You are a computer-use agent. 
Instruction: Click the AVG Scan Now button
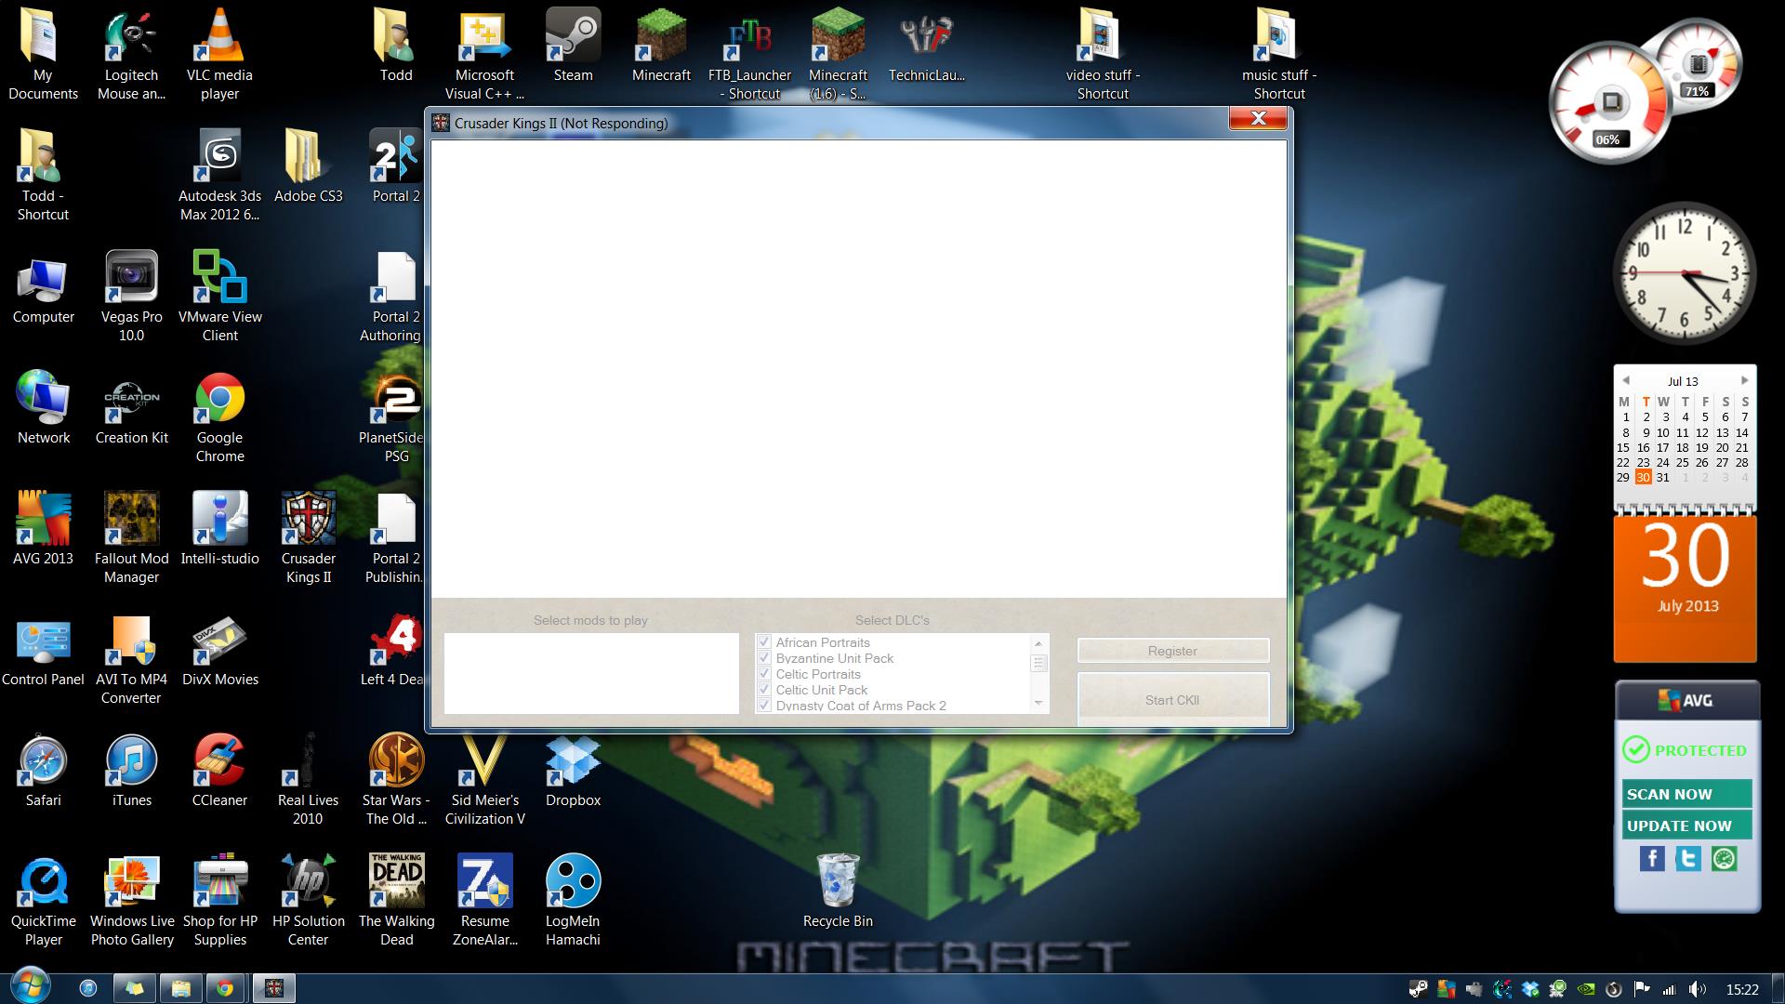point(1686,794)
